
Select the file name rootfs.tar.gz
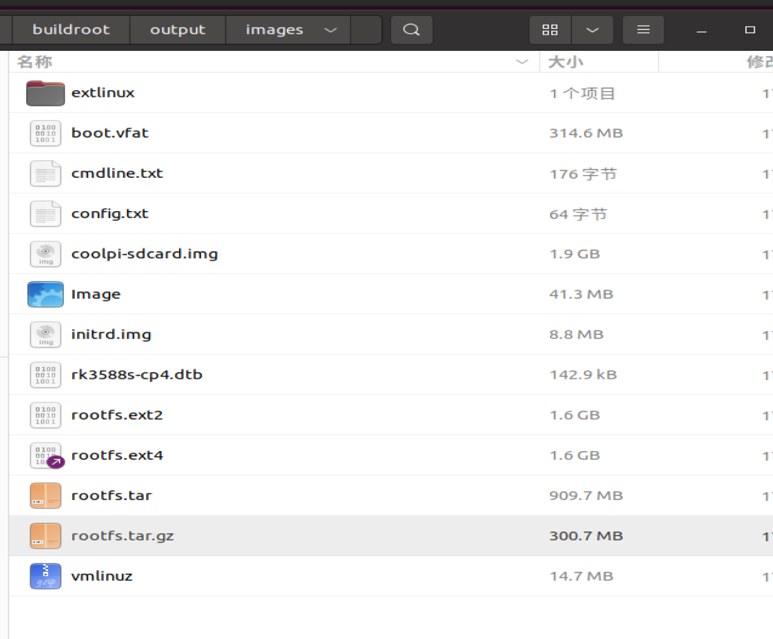[x=122, y=536]
